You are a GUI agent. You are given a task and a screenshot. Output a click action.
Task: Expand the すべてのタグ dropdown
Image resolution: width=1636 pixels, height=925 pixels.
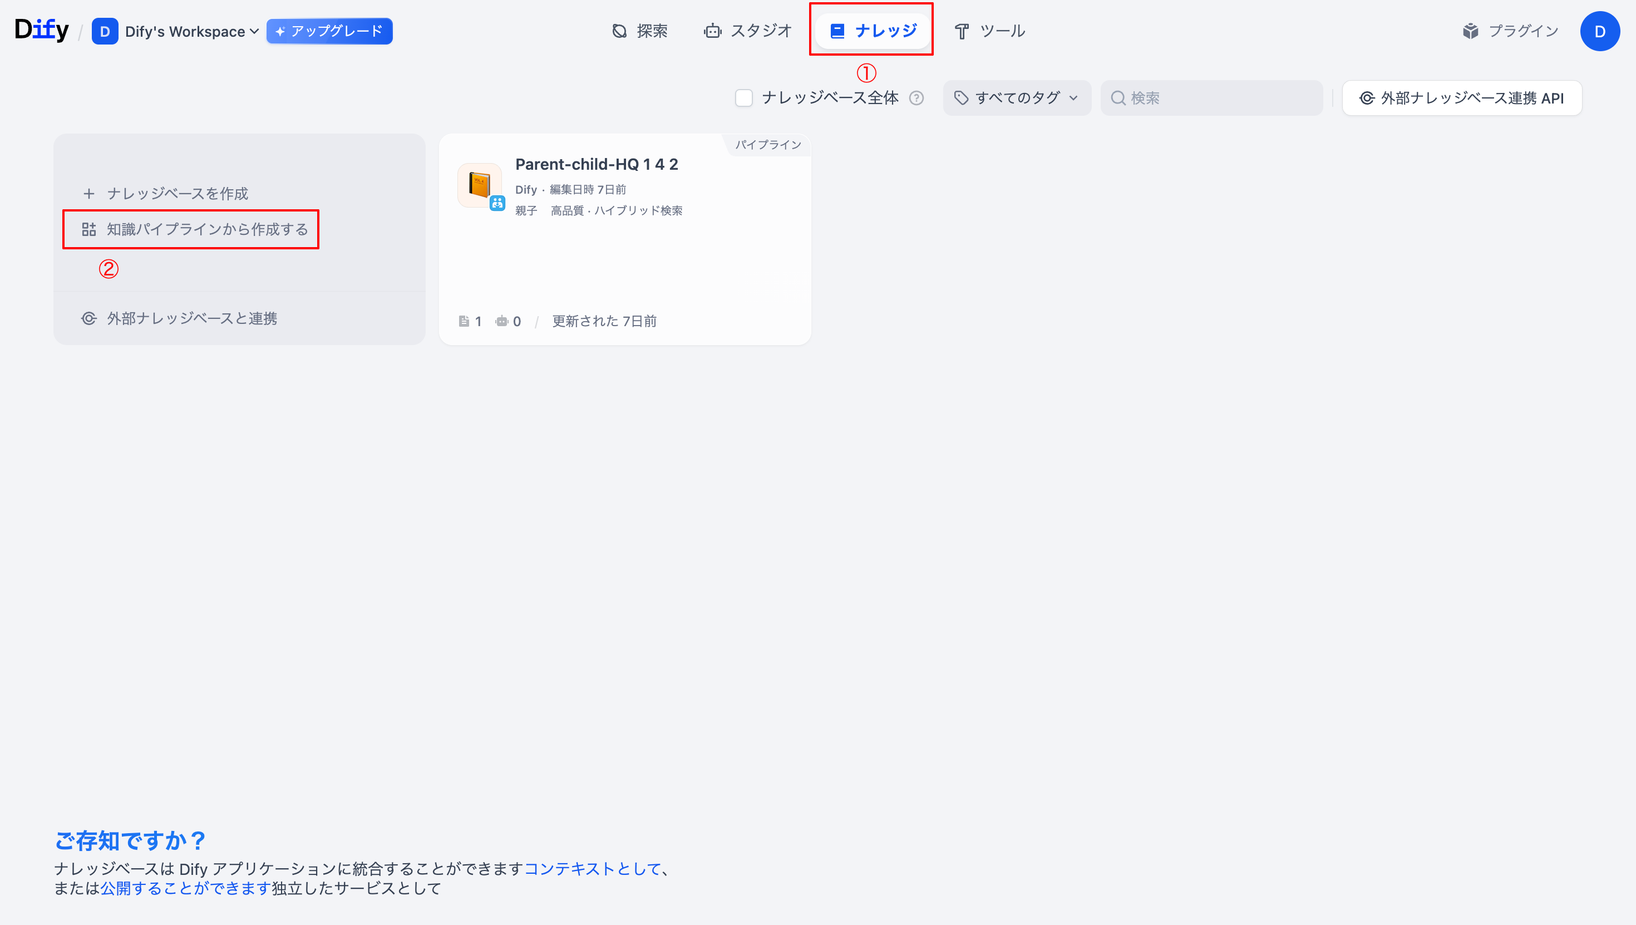(x=1015, y=98)
